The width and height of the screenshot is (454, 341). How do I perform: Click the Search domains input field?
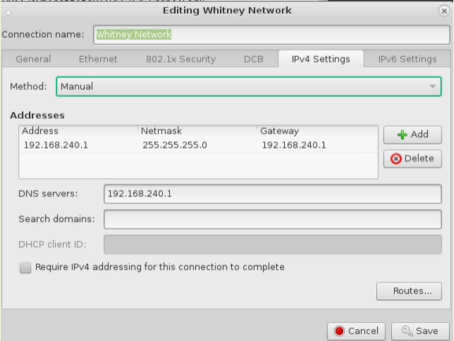[273, 219]
